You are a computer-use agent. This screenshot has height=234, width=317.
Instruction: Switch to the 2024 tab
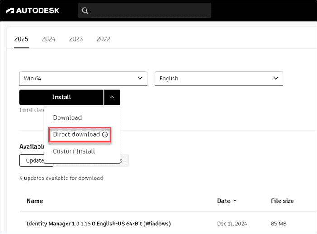pos(48,39)
